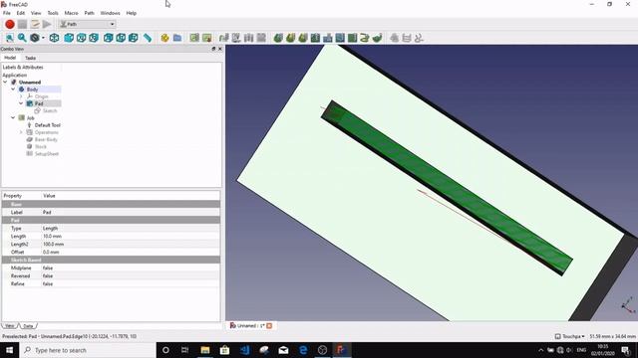
Task: Add a Pocket Shape operation
Action: [x=315, y=38]
